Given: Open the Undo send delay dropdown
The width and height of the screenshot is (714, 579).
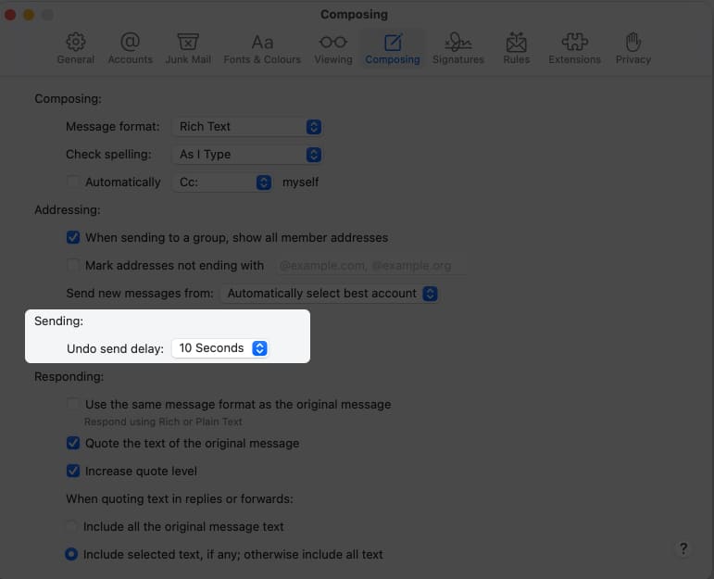Looking at the screenshot, I should (x=219, y=348).
